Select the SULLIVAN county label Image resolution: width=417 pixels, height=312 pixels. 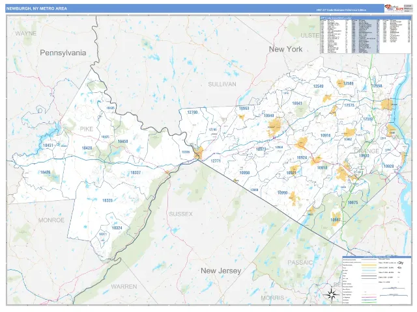click(222, 84)
